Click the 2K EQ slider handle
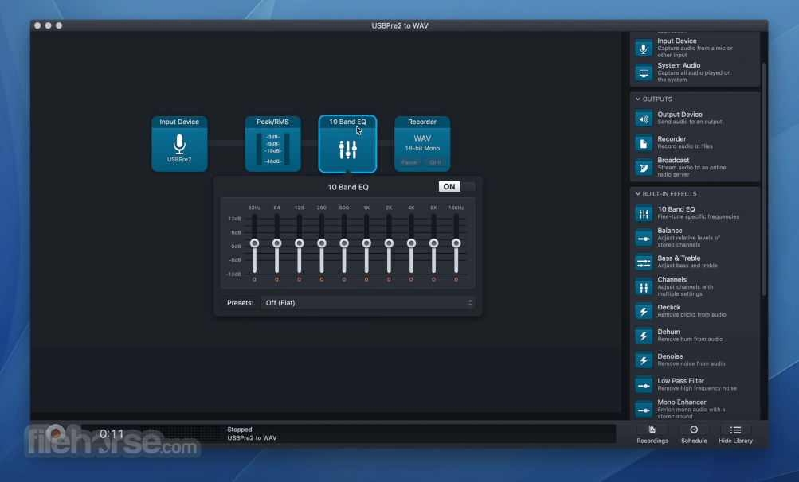This screenshot has width=799, height=482. [x=389, y=243]
